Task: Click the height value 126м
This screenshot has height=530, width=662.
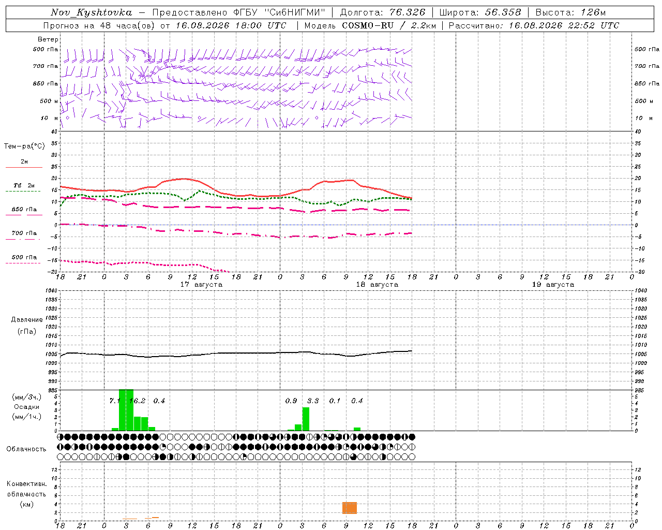Action: (x=593, y=12)
